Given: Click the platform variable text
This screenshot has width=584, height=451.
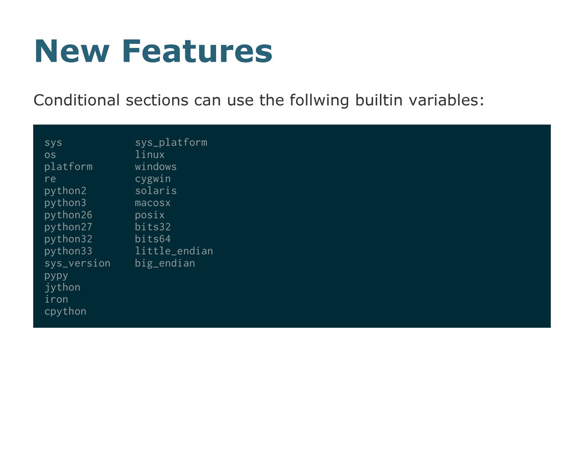Looking at the screenshot, I should (x=68, y=167).
